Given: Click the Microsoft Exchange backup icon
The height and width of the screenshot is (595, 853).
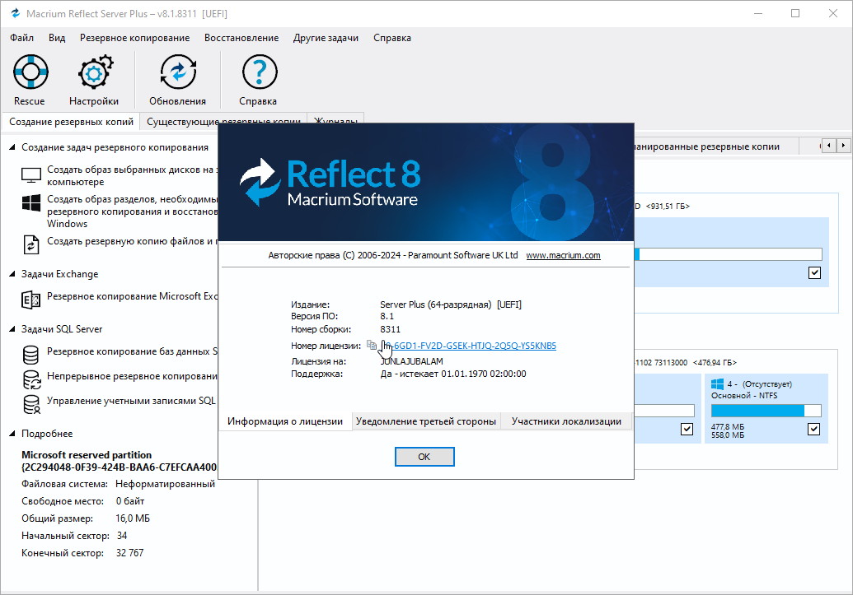Looking at the screenshot, I should [x=30, y=300].
